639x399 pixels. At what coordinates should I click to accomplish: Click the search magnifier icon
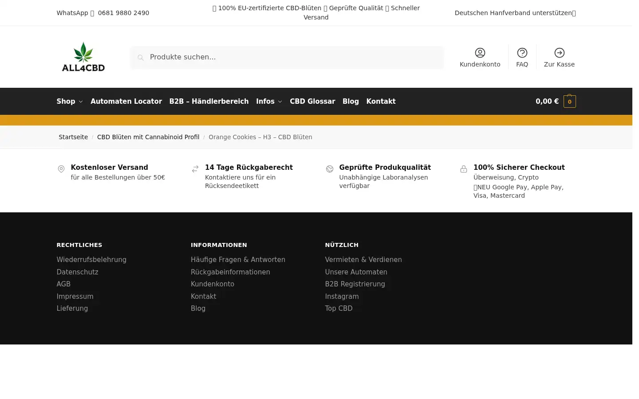click(141, 57)
